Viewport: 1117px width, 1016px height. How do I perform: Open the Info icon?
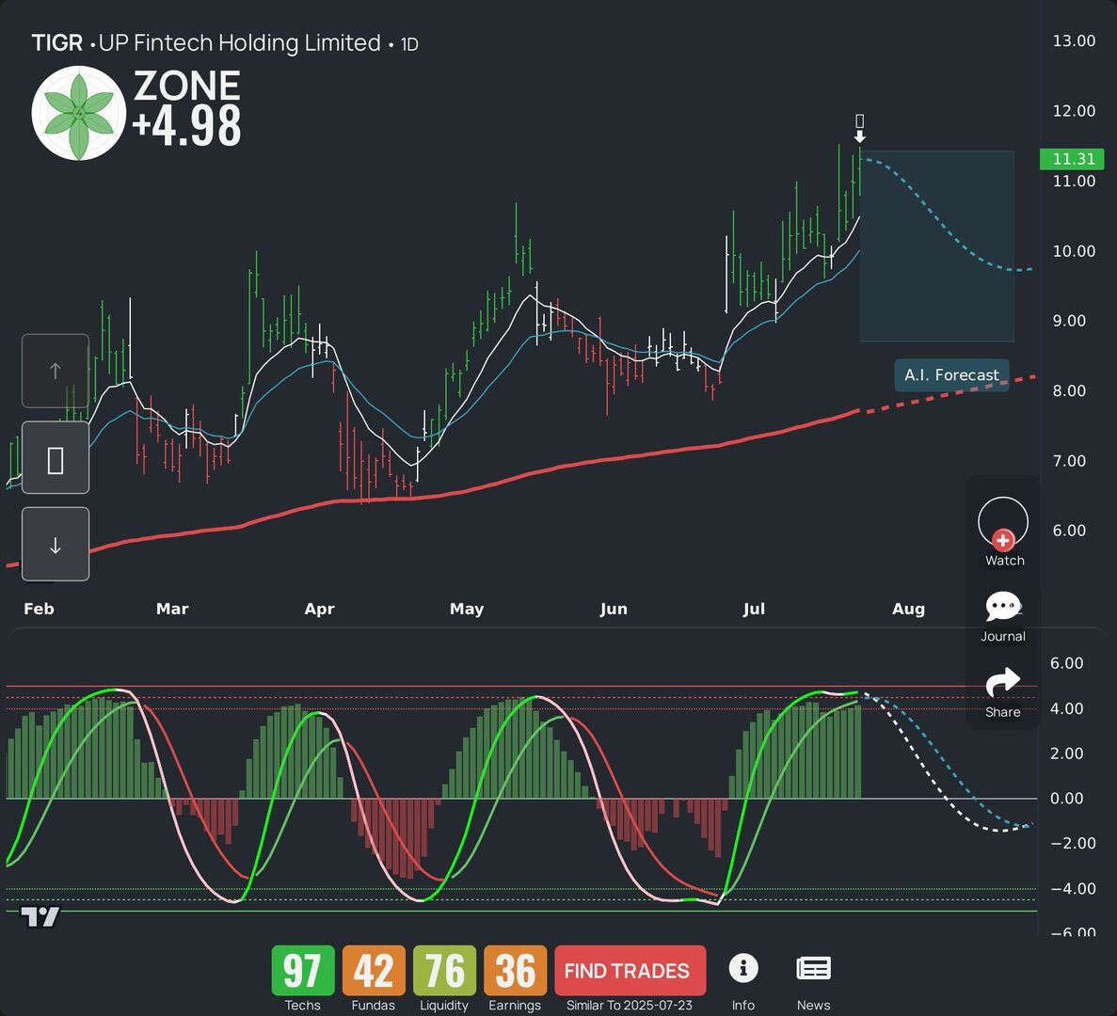(743, 968)
